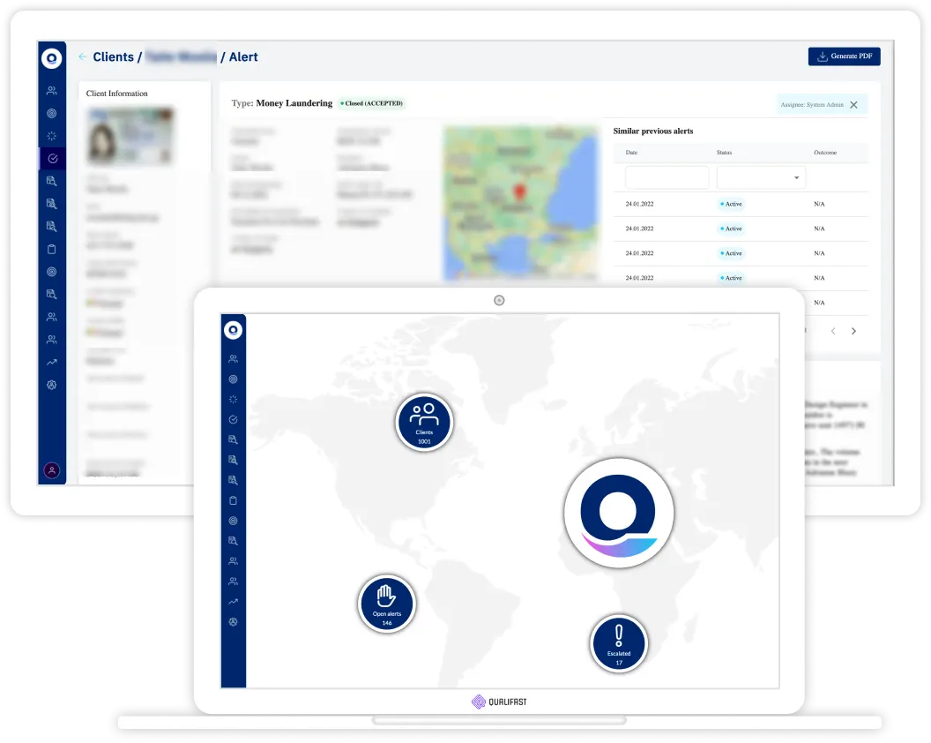Click the Clients breadcrumb link
The width and height of the screenshot is (931, 743).
tap(114, 56)
